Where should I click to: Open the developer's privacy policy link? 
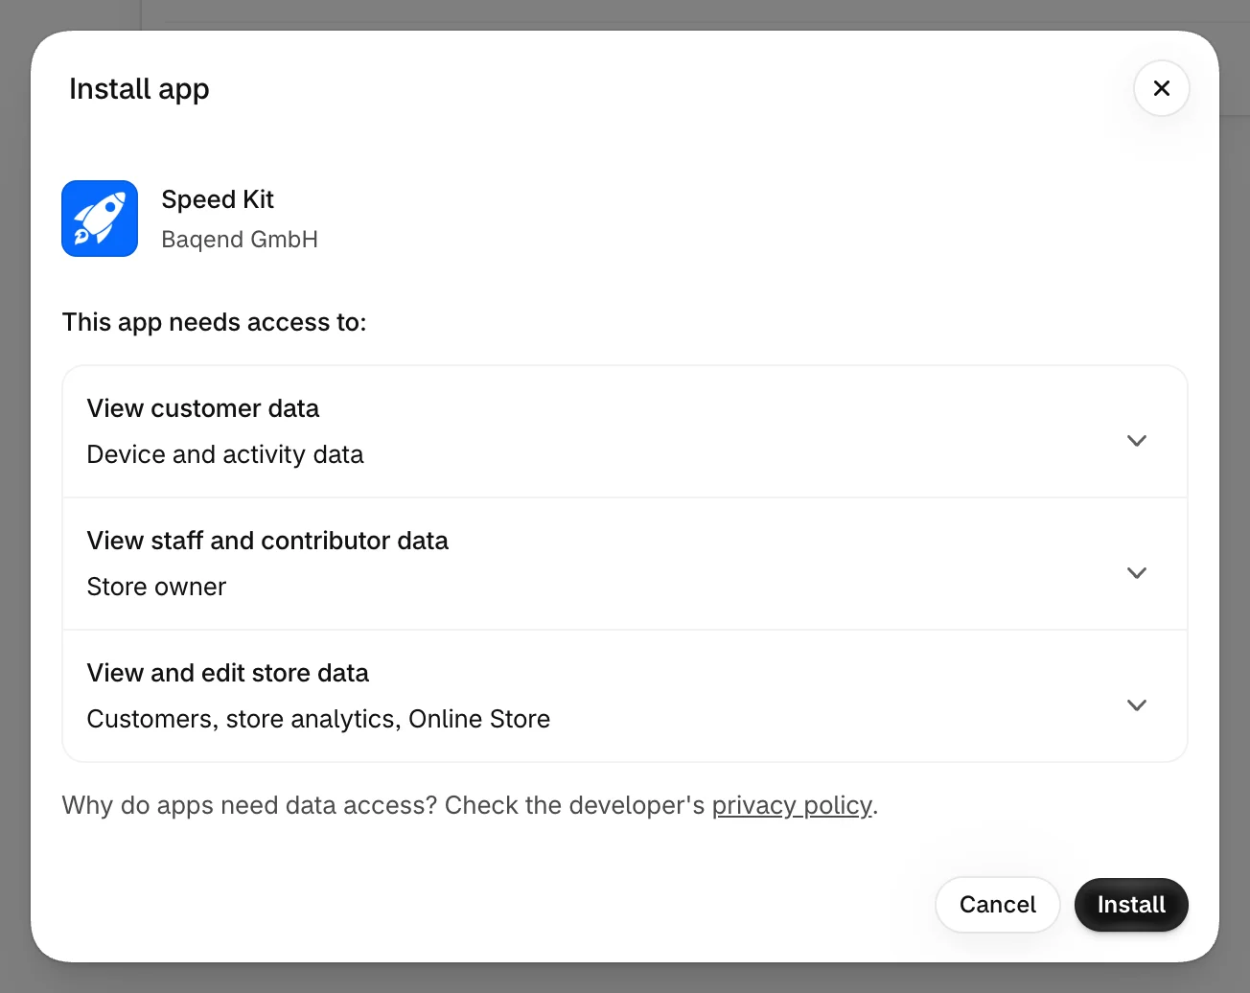click(792, 805)
